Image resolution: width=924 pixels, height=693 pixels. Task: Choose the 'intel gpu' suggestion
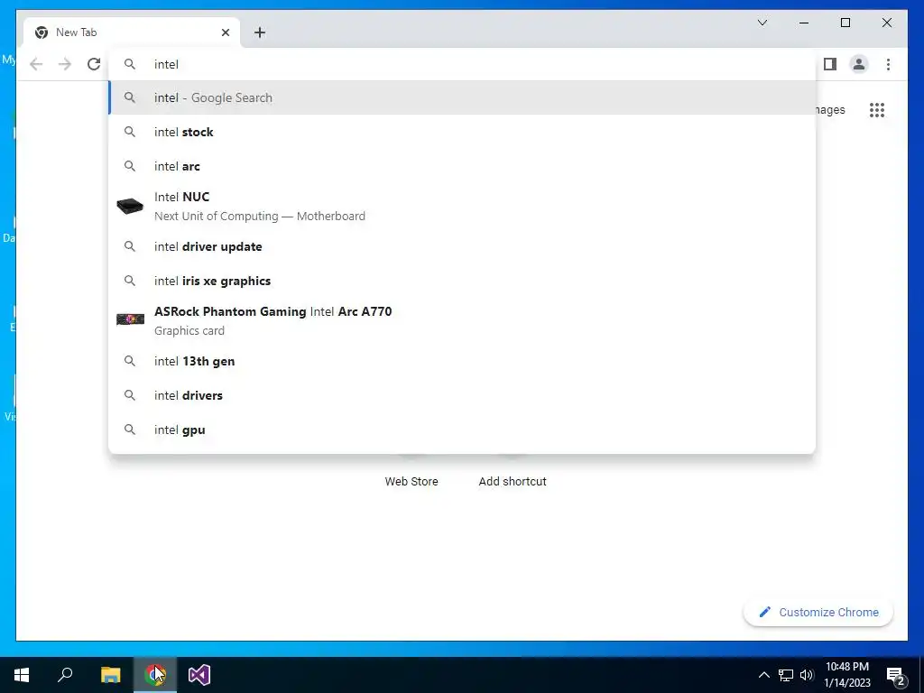(463, 430)
